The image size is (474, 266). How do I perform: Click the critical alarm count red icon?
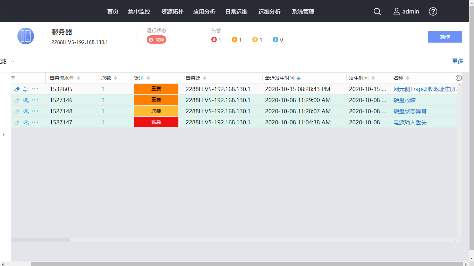(214, 39)
